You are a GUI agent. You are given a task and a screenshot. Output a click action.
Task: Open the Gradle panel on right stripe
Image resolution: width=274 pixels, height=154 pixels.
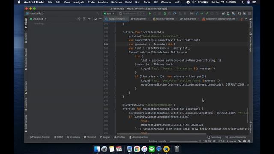click(x=250, y=23)
